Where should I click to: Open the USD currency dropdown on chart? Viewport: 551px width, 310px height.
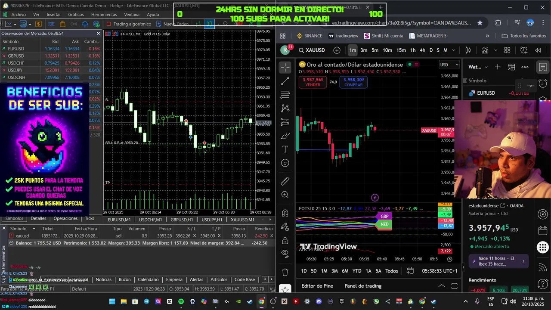[449, 65]
